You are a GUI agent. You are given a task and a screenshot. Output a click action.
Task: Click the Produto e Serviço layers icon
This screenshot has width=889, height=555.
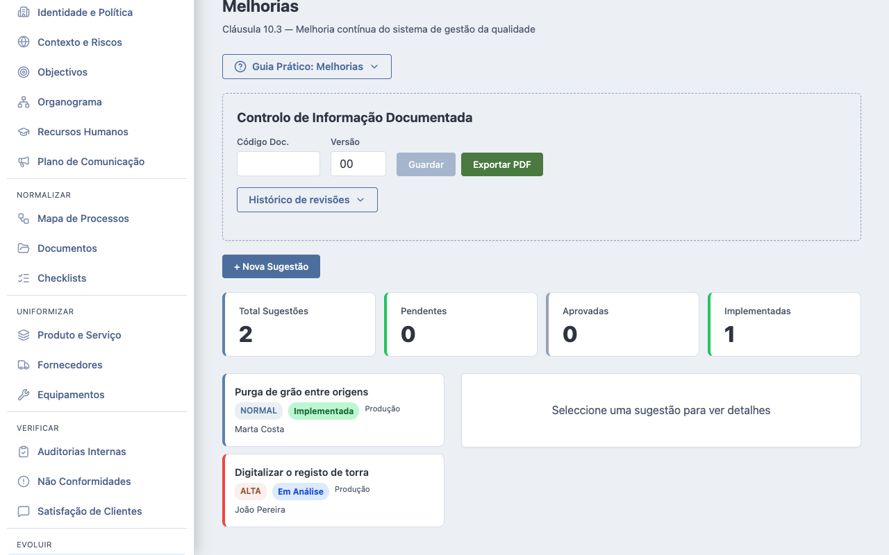(x=24, y=335)
